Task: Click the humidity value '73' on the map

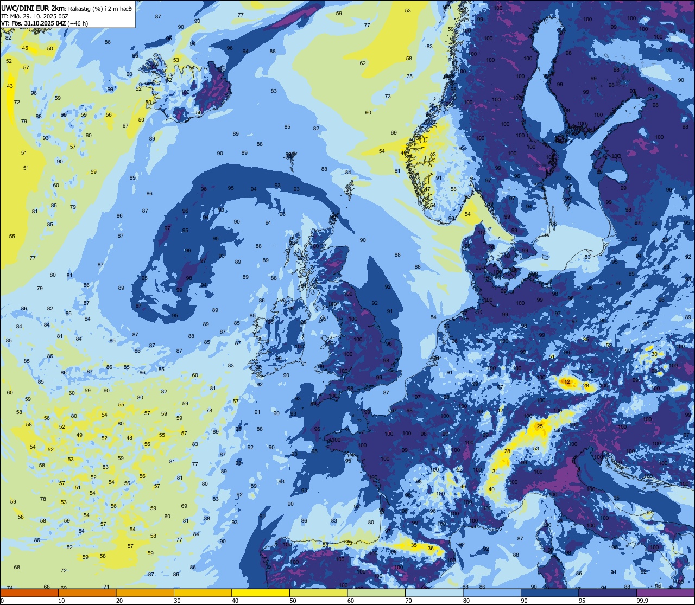Action: (x=388, y=96)
